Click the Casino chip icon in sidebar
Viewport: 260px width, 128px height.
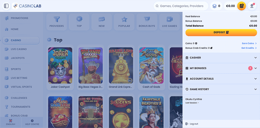coord(7,40)
